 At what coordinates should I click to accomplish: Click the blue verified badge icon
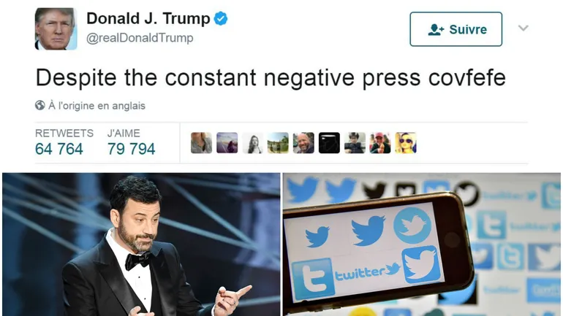(221, 18)
